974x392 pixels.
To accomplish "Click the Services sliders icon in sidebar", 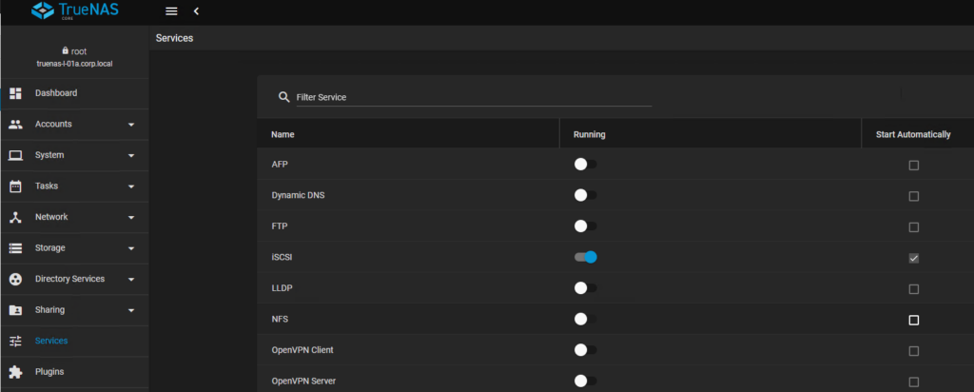I will [15, 341].
